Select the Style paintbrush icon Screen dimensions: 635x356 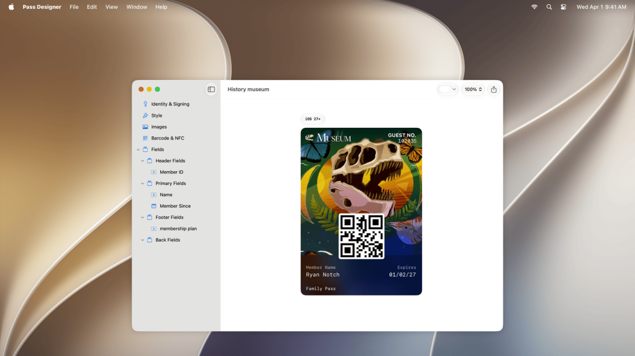(146, 116)
